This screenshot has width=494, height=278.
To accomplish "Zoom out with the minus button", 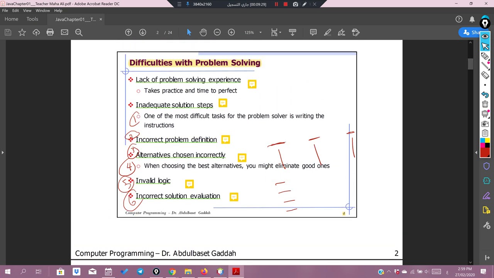I will point(217,32).
